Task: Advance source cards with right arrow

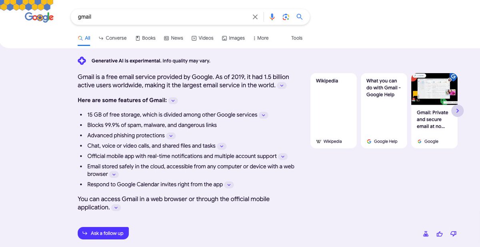Action: (457, 111)
